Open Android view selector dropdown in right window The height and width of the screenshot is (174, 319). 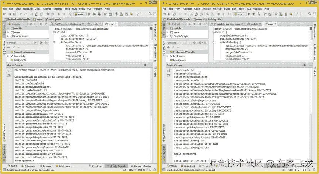point(177,24)
